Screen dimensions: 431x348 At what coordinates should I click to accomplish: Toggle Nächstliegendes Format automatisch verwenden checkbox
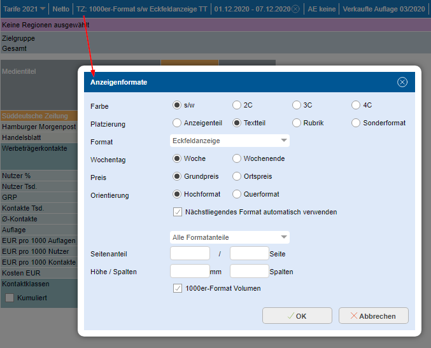(178, 212)
